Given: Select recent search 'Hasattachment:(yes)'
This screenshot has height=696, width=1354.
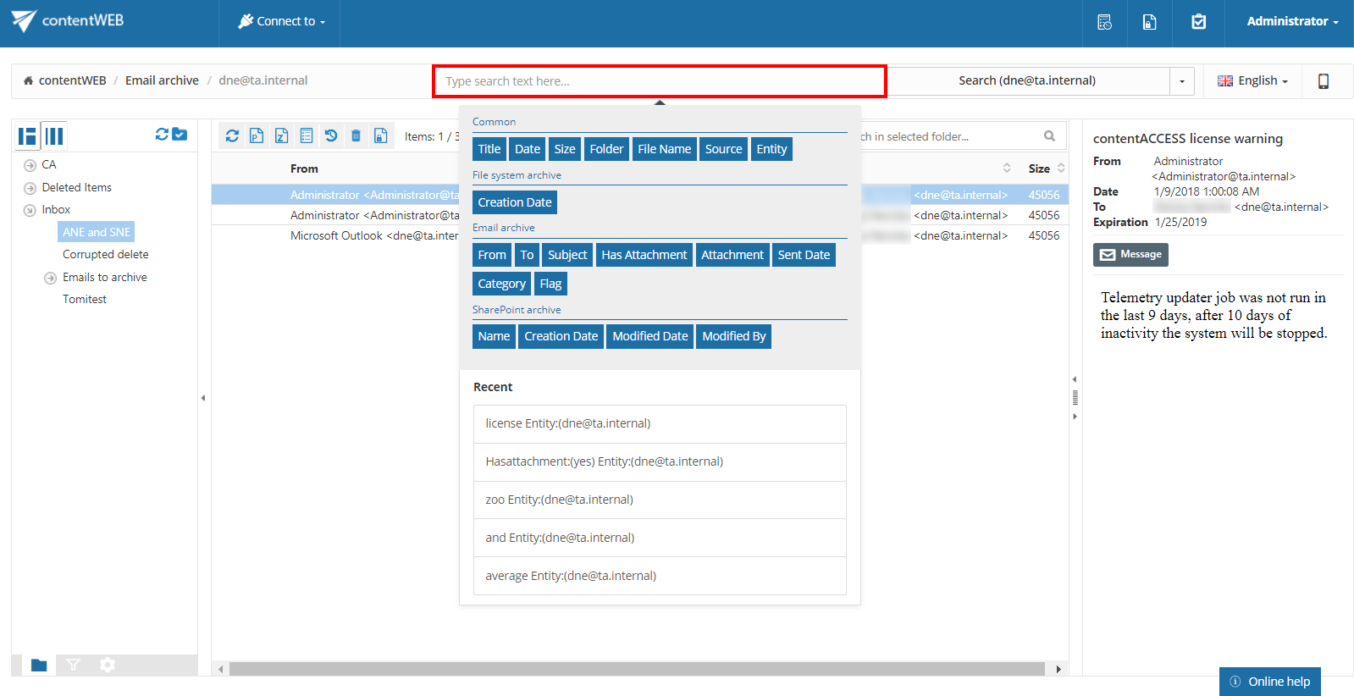Looking at the screenshot, I should (x=660, y=461).
